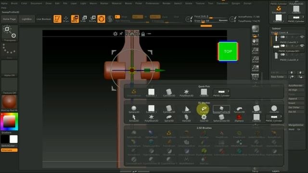The height and width of the screenshot is (173, 308).
Task: Pick the red ZSphere tool
Action: (x=239, y=118)
